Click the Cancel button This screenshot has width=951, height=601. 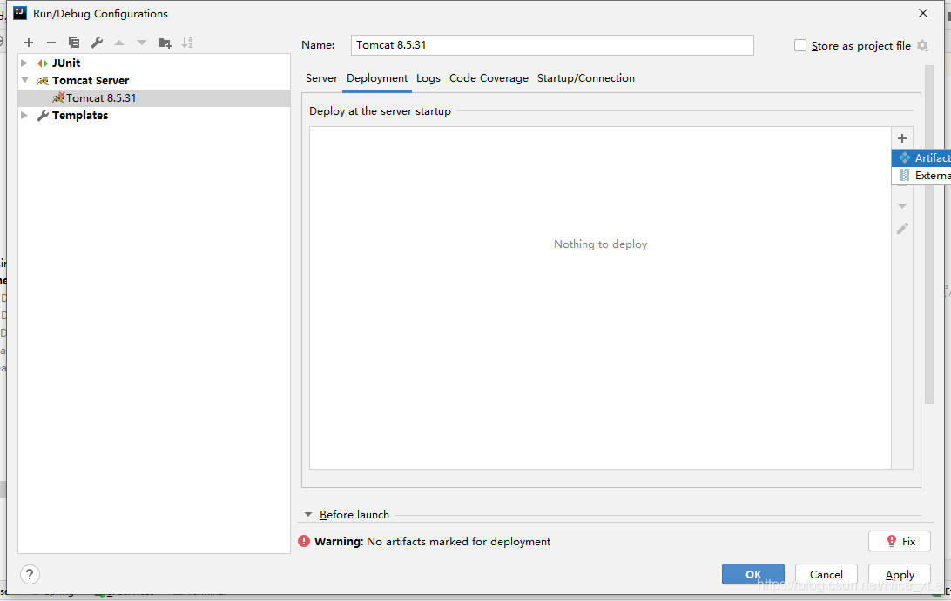pyautogui.click(x=826, y=574)
